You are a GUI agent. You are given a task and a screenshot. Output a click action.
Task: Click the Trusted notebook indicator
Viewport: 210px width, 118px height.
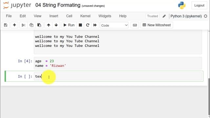[152, 16]
